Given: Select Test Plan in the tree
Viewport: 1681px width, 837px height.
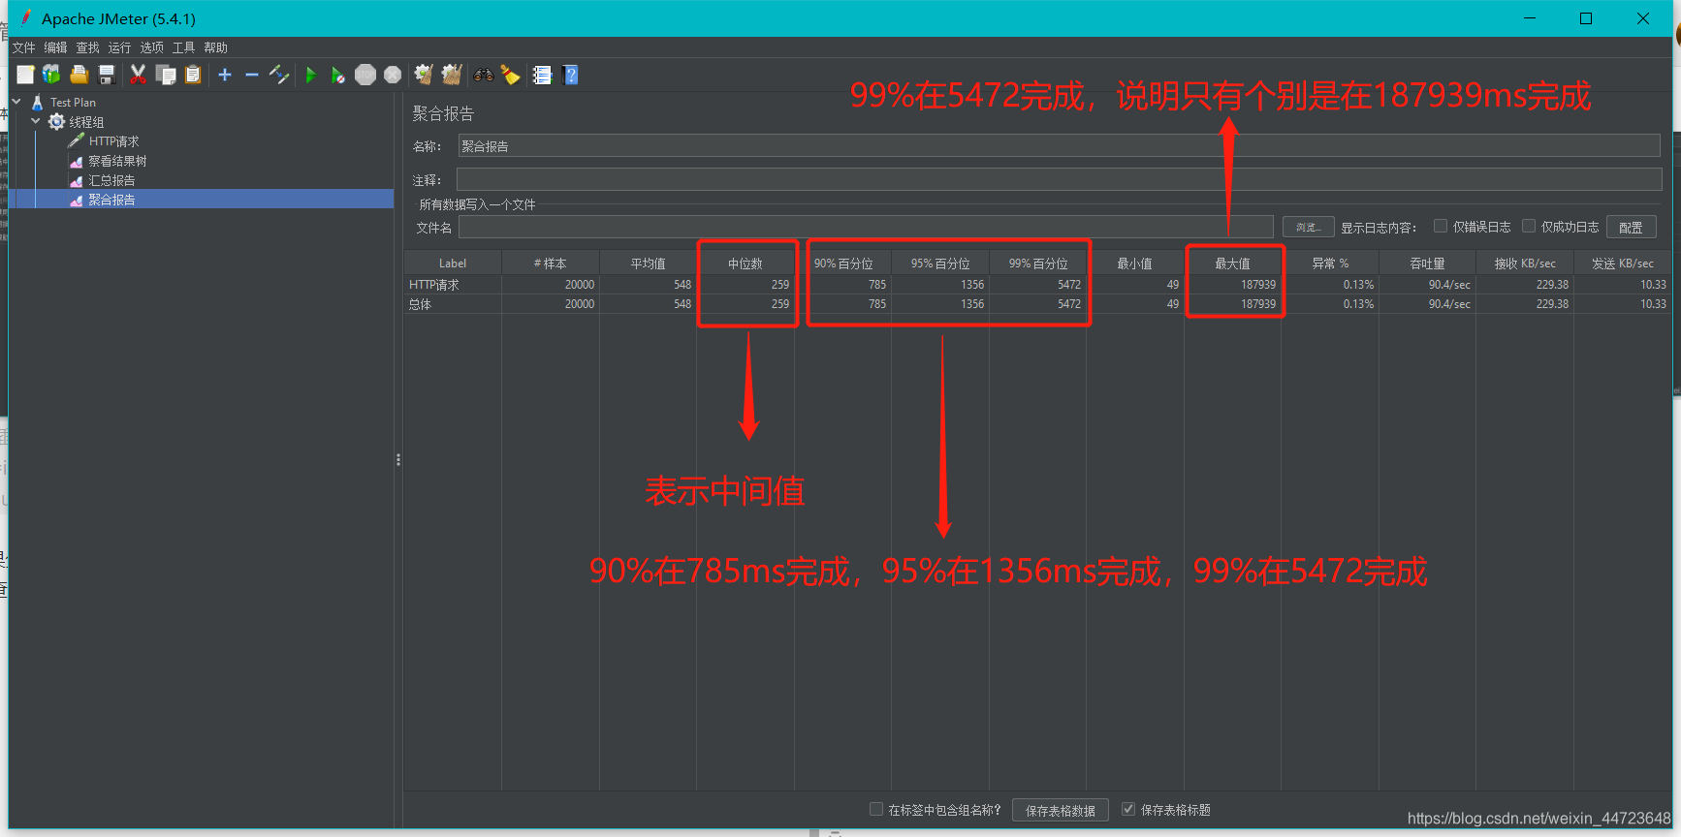Looking at the screenshot, I should coord(73,102).
